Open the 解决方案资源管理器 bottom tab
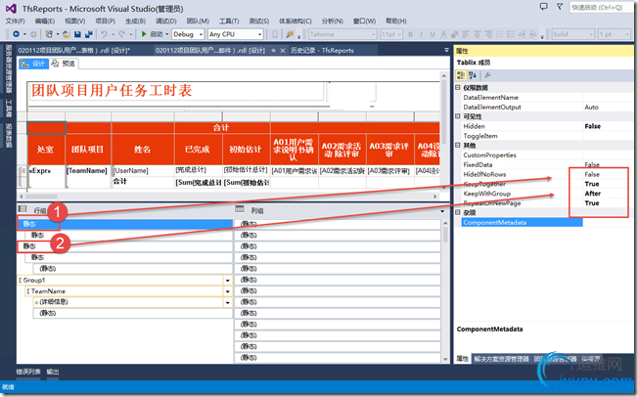 (501, 359)
